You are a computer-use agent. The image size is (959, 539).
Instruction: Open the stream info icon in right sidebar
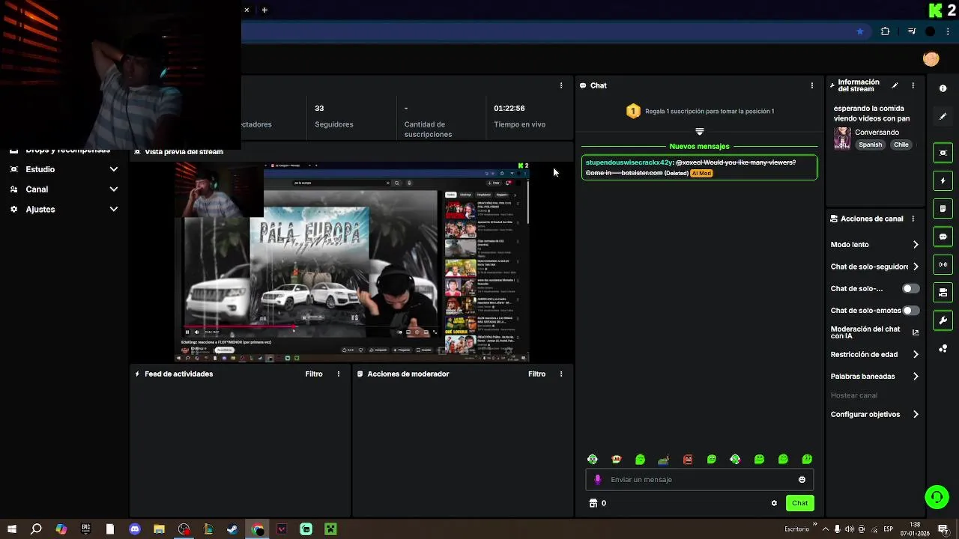click(943, 88)
